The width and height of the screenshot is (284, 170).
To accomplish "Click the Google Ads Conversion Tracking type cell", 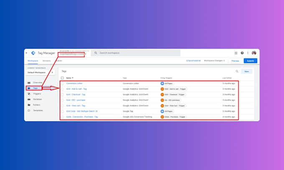I will point(137,117).
